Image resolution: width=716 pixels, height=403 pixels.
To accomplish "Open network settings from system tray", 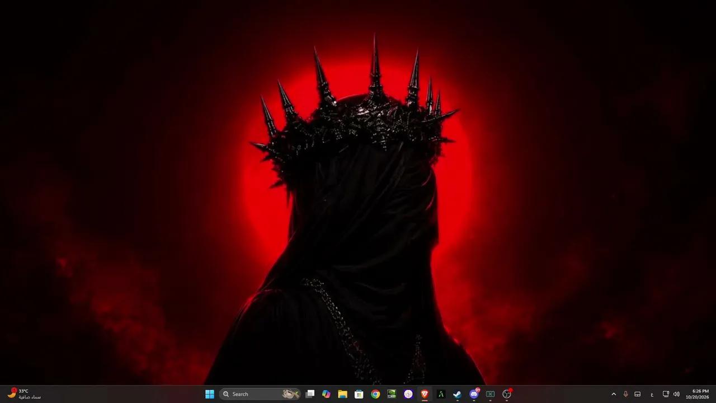I will coord(666,394).
